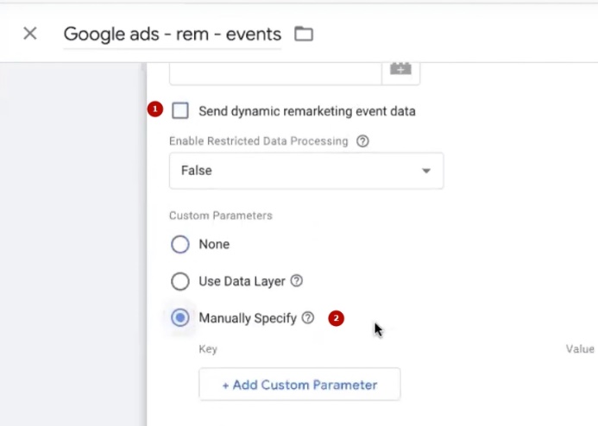Click the Key column header
Image resolution: width=598 pixels, height=426 pixels.
(208, 349)
